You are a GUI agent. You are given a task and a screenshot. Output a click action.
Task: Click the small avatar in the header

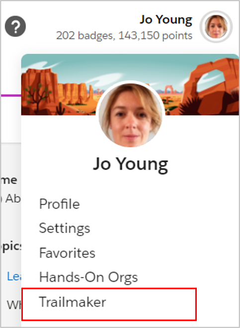[216, 26]
